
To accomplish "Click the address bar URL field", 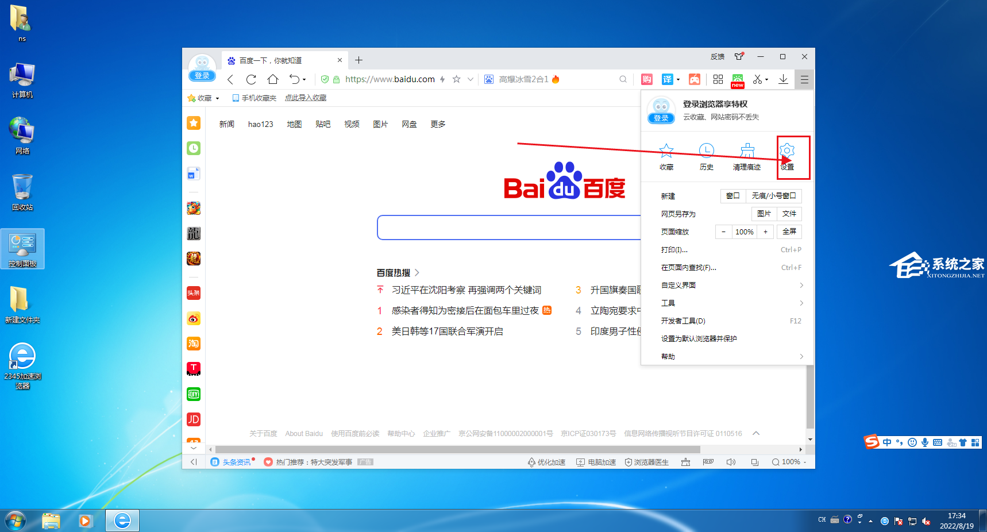I will click(x=390, y=79).
